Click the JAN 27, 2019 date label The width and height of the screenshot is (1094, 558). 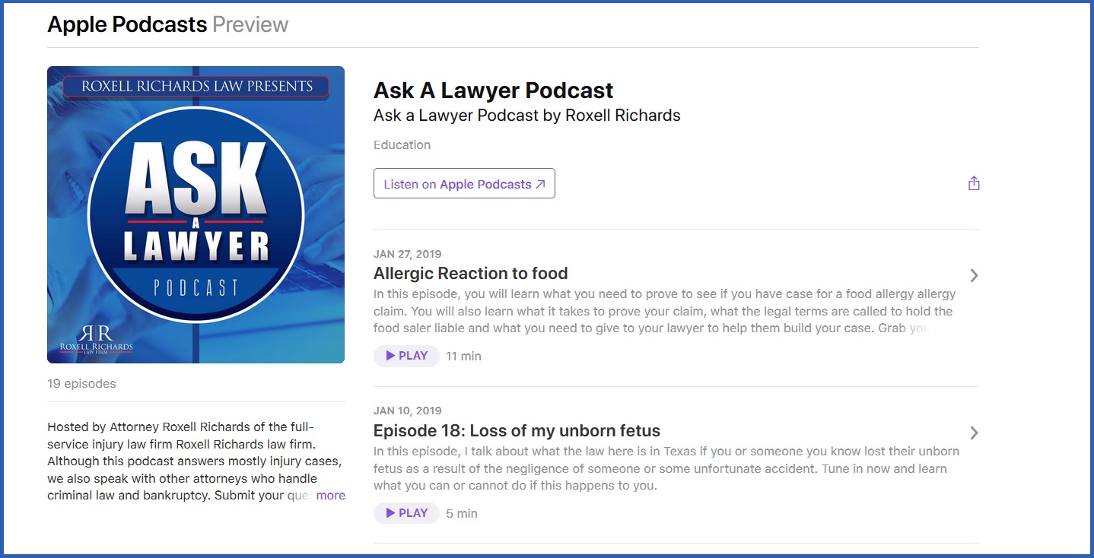pyautogui.click(x=407, y=254)
